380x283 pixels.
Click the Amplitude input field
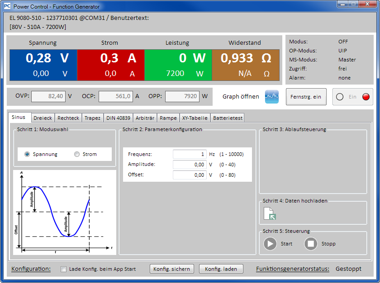coord(190,165)
